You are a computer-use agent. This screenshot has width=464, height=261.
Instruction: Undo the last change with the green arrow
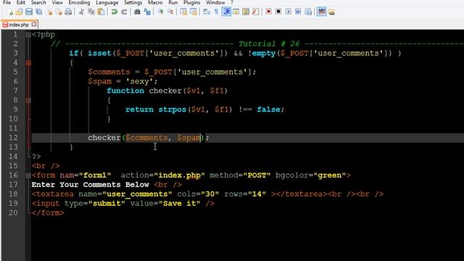114,12
